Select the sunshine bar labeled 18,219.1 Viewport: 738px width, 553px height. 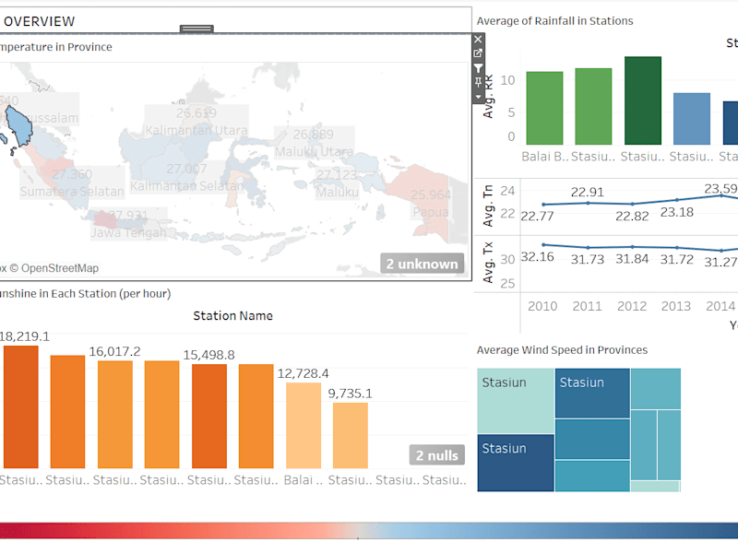[20, 407]
